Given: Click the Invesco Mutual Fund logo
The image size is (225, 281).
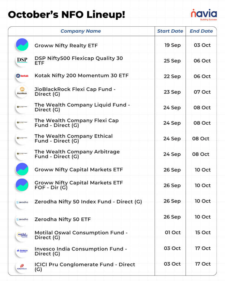Looking at the screenshot, I should [22, 251].
